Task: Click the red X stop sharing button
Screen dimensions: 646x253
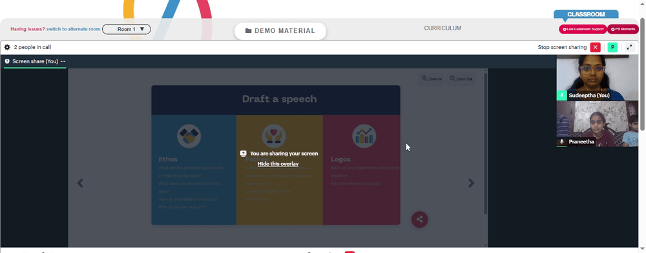Action: [596, 47]
